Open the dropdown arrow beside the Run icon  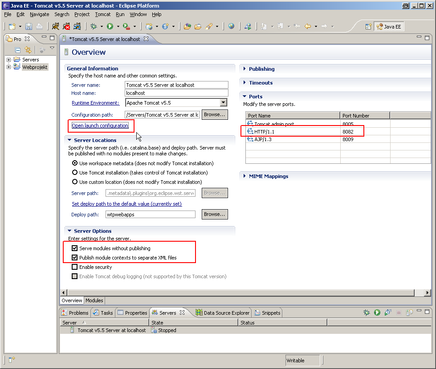(x=118, y=27)
